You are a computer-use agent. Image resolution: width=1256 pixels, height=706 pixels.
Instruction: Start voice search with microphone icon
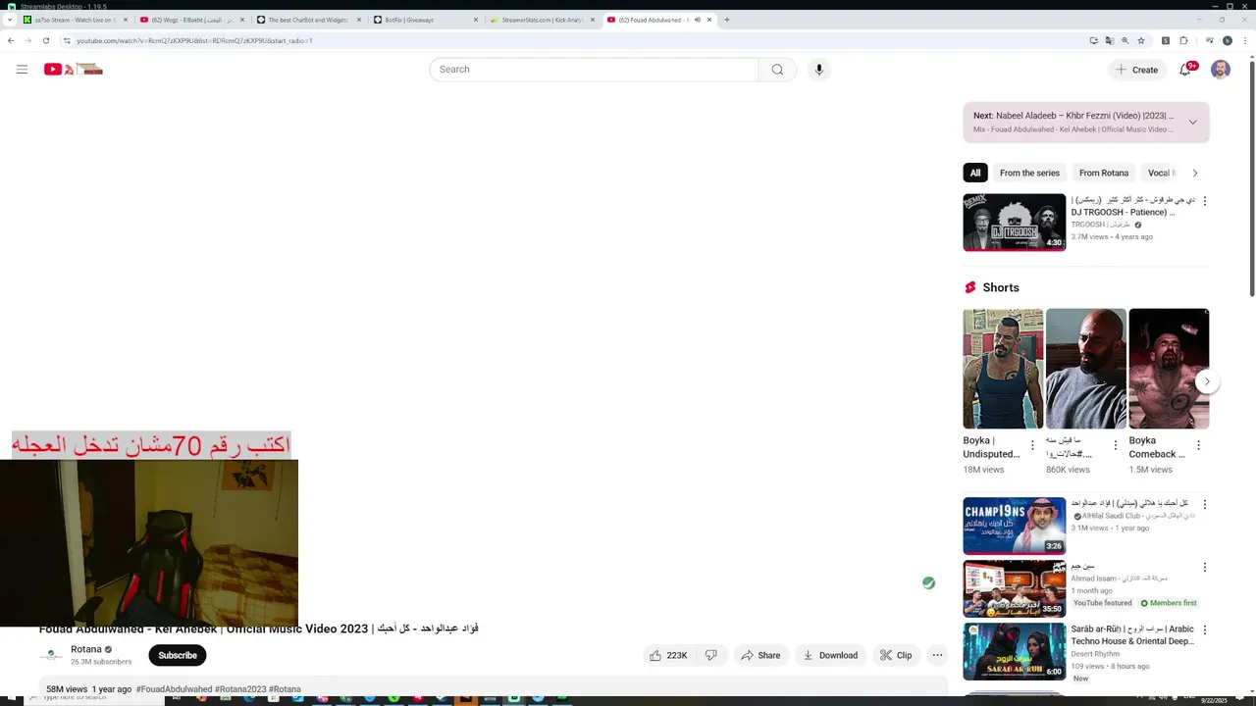click(x=819, y=70)
